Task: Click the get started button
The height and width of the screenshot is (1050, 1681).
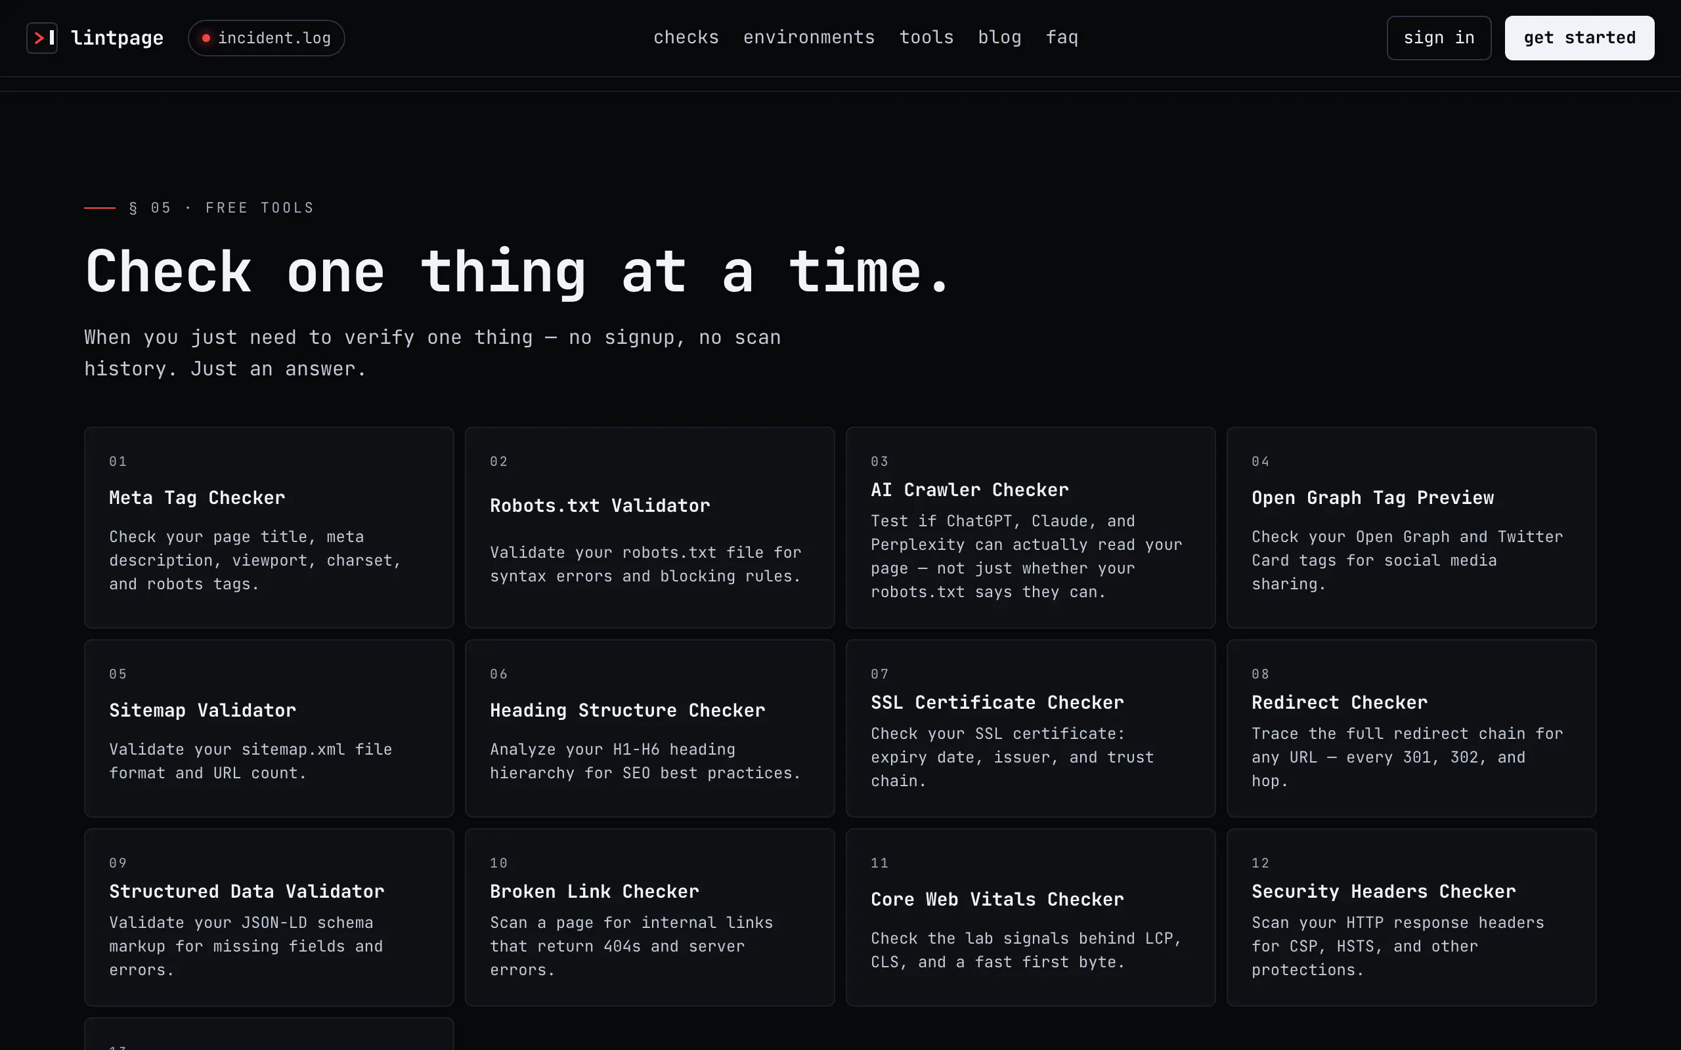Action: tap(1579, 37)
